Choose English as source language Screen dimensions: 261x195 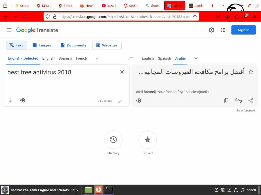[48, 58]
